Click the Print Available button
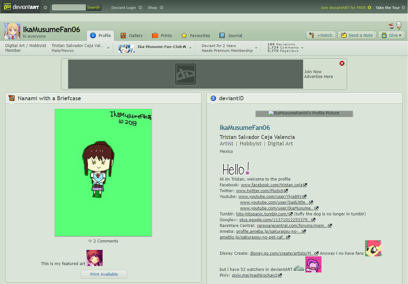408x284 pixels. click(104, 274)
